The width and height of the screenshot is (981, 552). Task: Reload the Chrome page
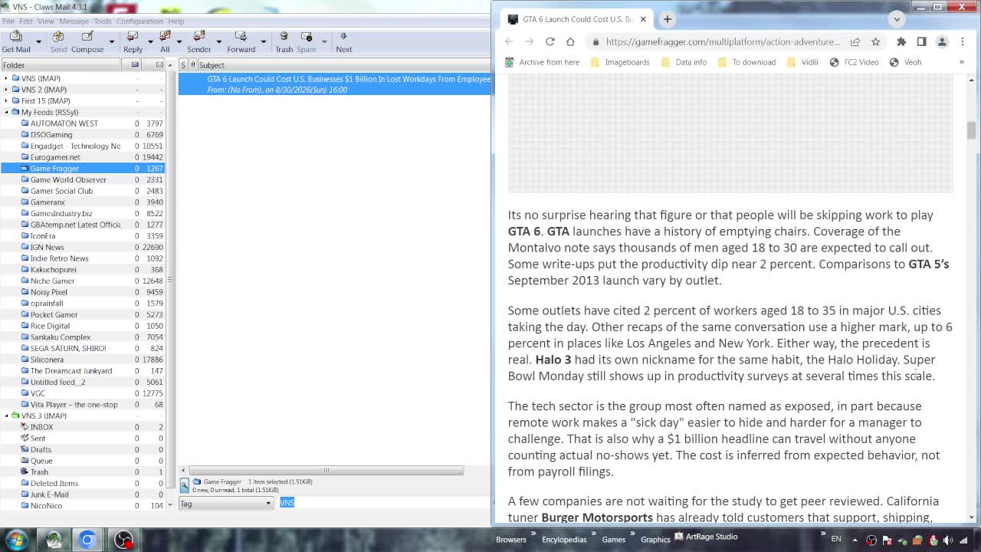550,41
